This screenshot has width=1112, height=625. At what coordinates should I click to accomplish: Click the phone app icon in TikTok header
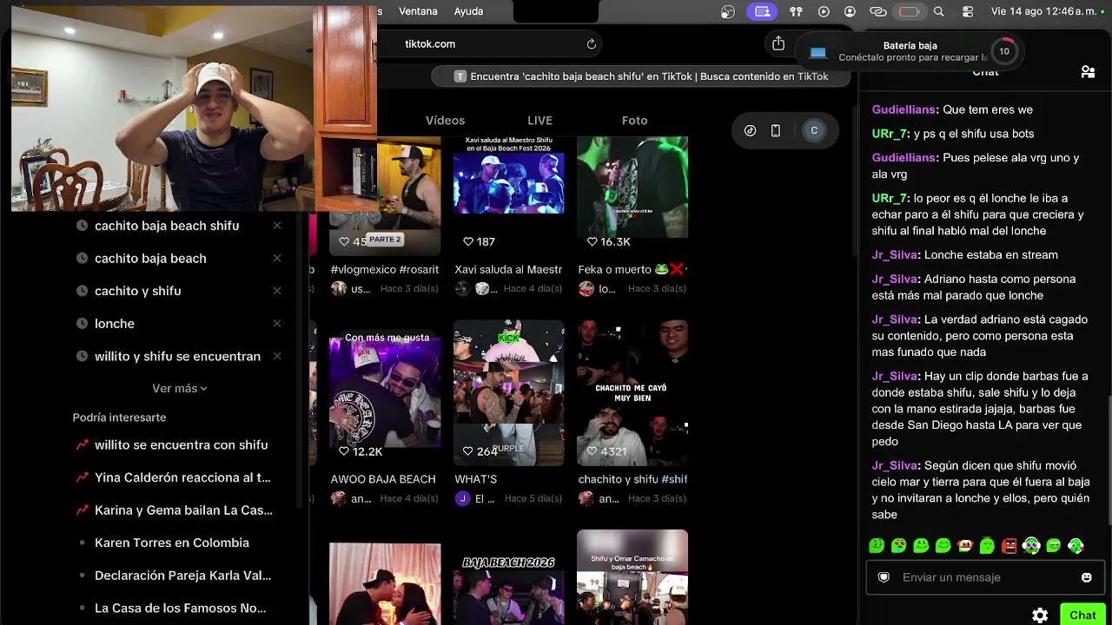coord(776,130)
